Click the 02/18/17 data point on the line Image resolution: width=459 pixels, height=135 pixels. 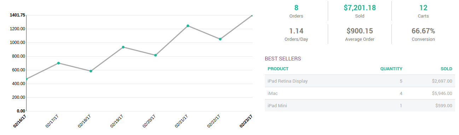91,71
